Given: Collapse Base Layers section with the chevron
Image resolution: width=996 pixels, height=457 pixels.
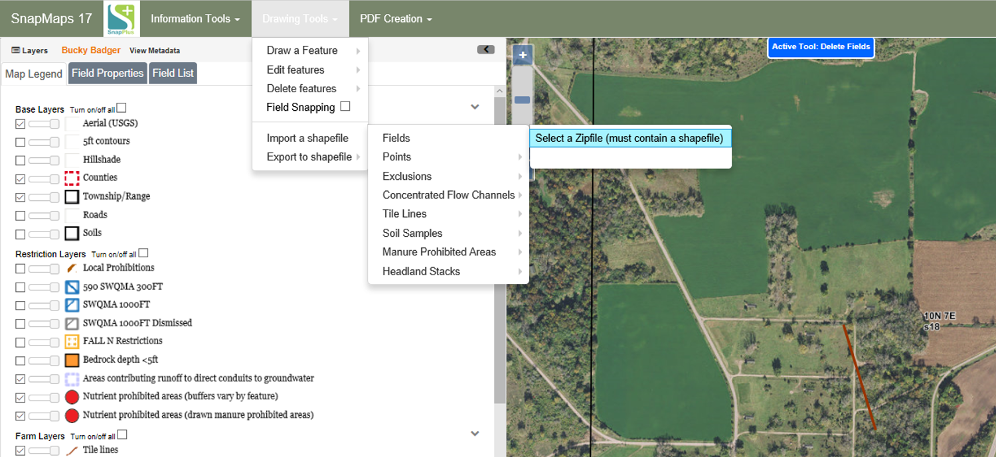Looking at the screenshot, I should 475,107.
